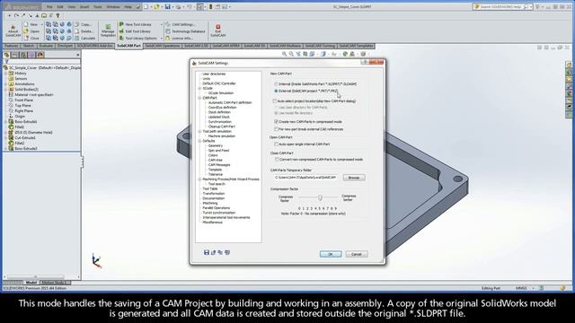
Task: Click the red Exit SolidCAM icon
Action: [217, 27]
